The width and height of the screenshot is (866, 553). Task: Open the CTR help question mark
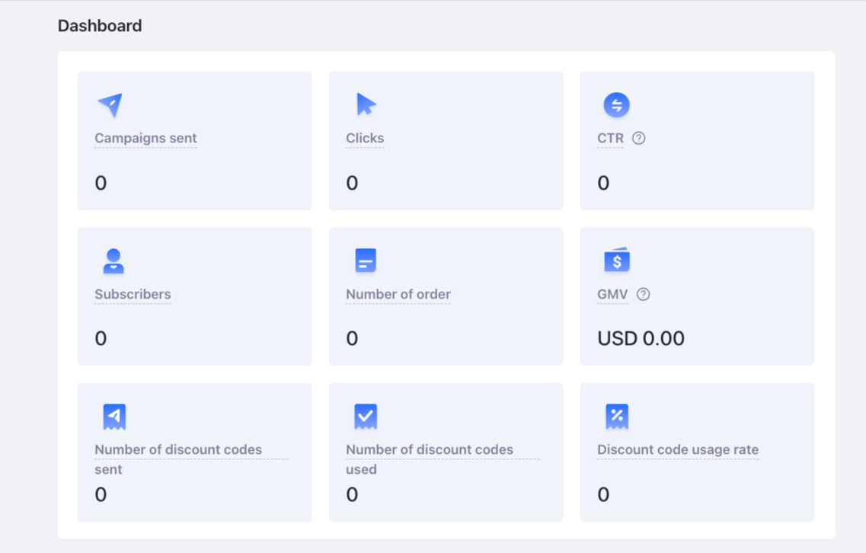click(639, 139)
